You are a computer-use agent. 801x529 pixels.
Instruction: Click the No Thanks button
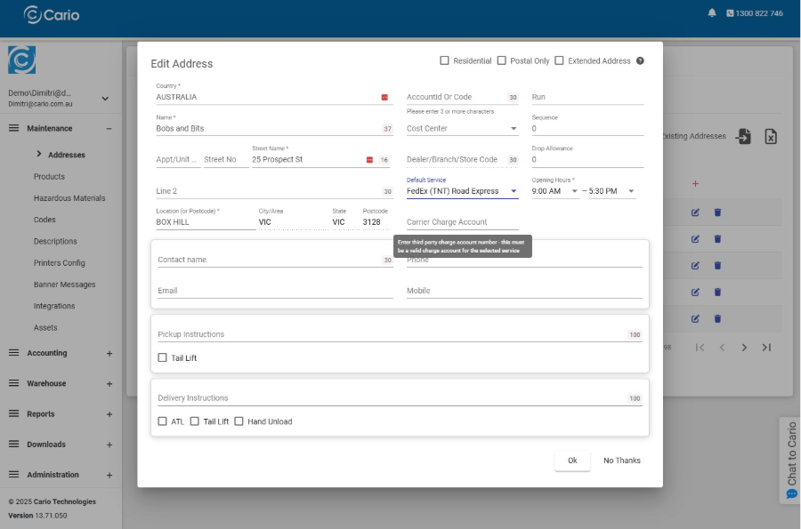tap(621, 461)
